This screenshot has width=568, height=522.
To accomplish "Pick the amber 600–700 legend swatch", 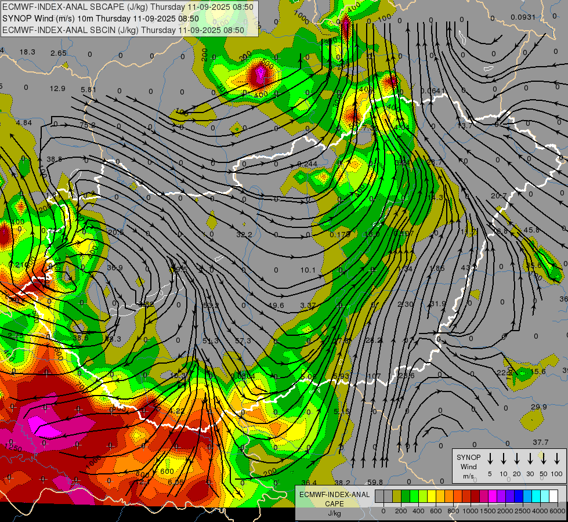I will (440, 496).
